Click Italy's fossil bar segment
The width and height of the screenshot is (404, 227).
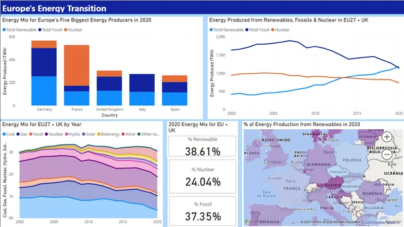[142, 83]
